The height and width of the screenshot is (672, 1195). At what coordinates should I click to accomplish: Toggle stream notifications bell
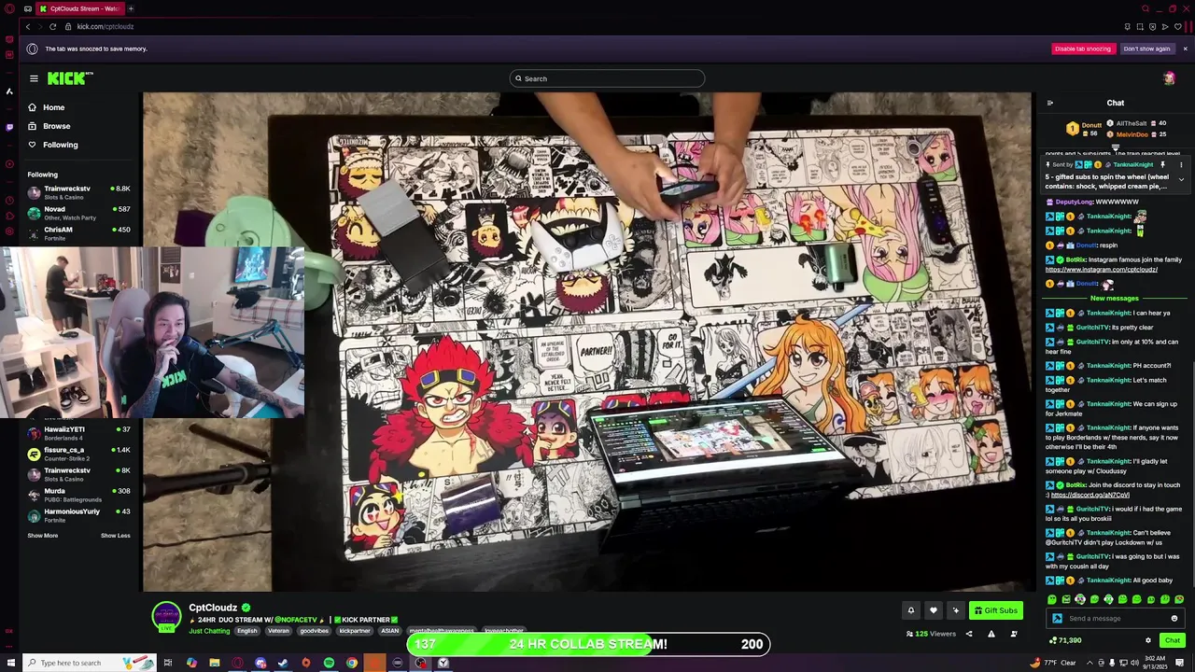(911, 610)
